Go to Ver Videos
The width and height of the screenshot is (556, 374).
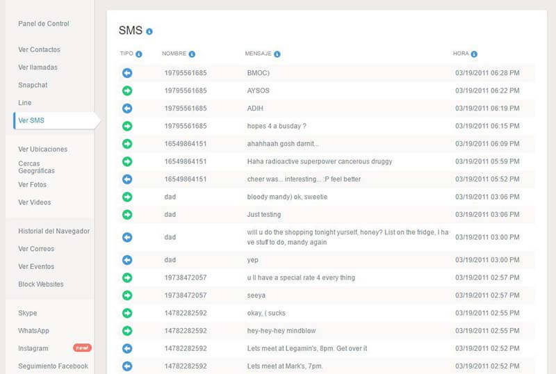click(35, 202)
